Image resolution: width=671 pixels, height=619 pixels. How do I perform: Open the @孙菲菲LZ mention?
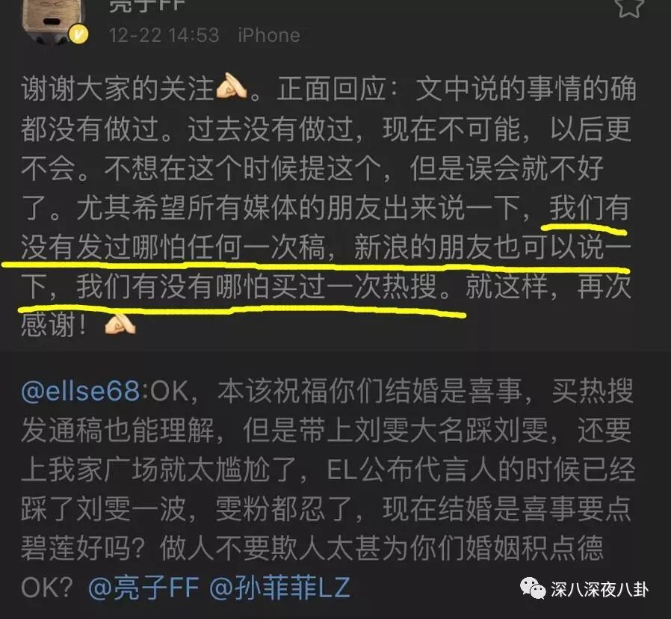[279, 588]
